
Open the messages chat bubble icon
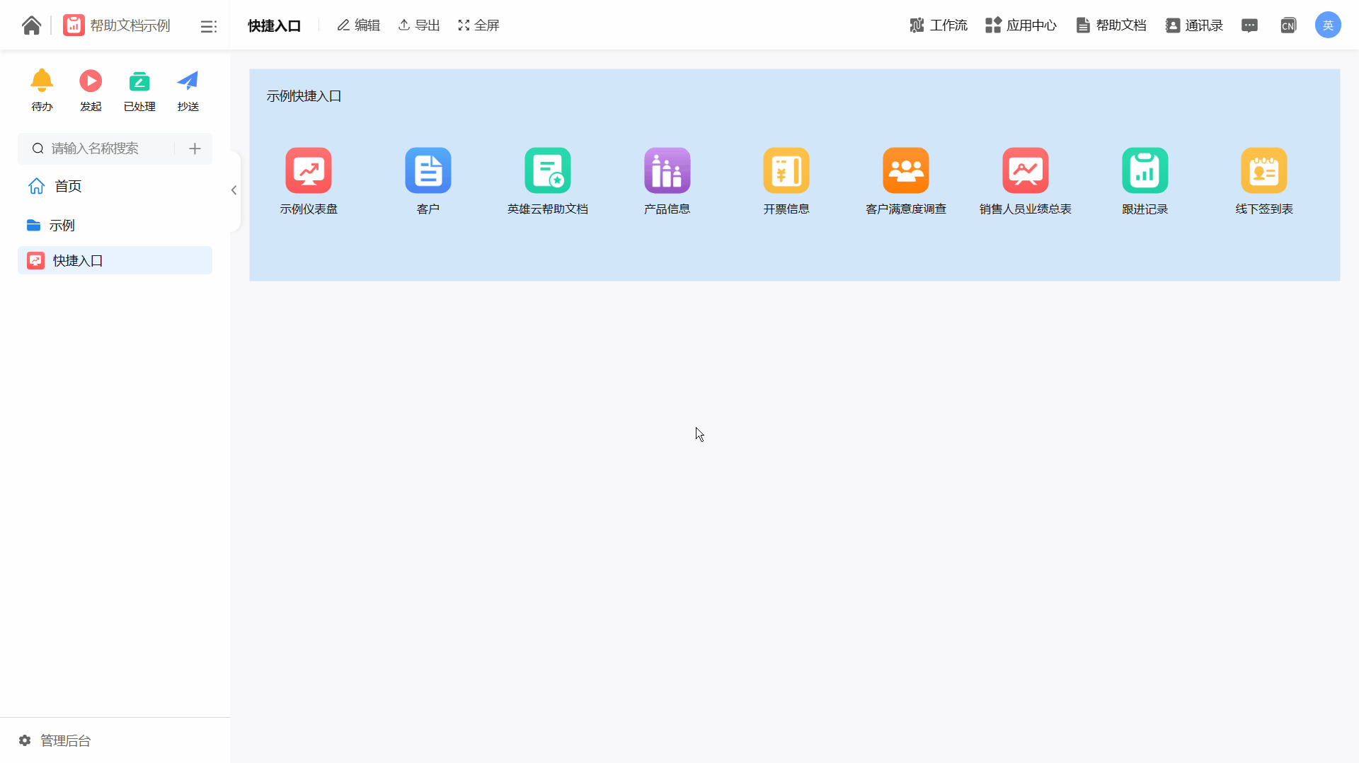(x=1249, y=25)
